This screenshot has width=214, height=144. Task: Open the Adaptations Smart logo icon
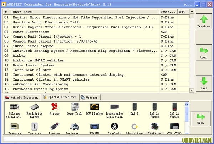pos(134,128)
